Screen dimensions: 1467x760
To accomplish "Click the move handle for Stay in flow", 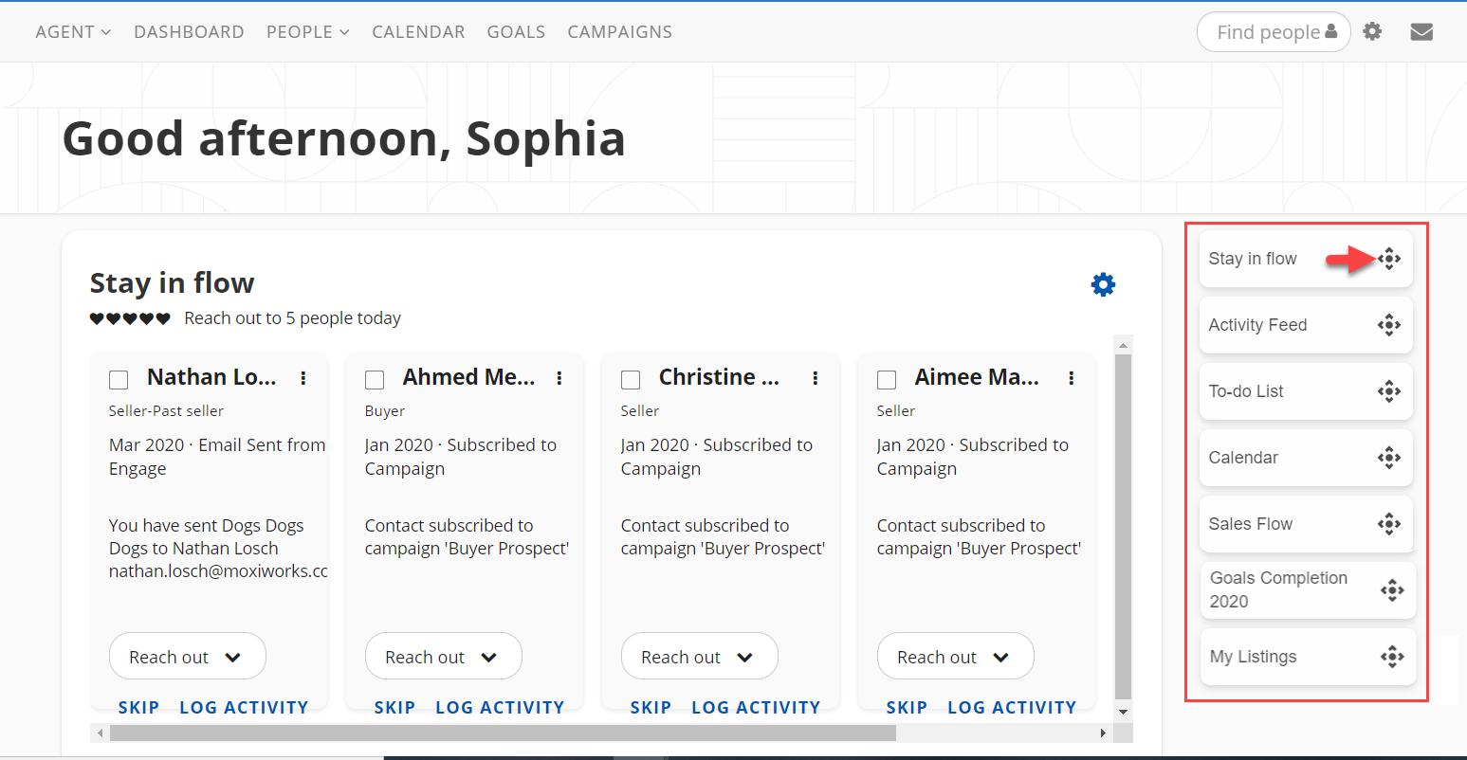I will [1389, 259].
